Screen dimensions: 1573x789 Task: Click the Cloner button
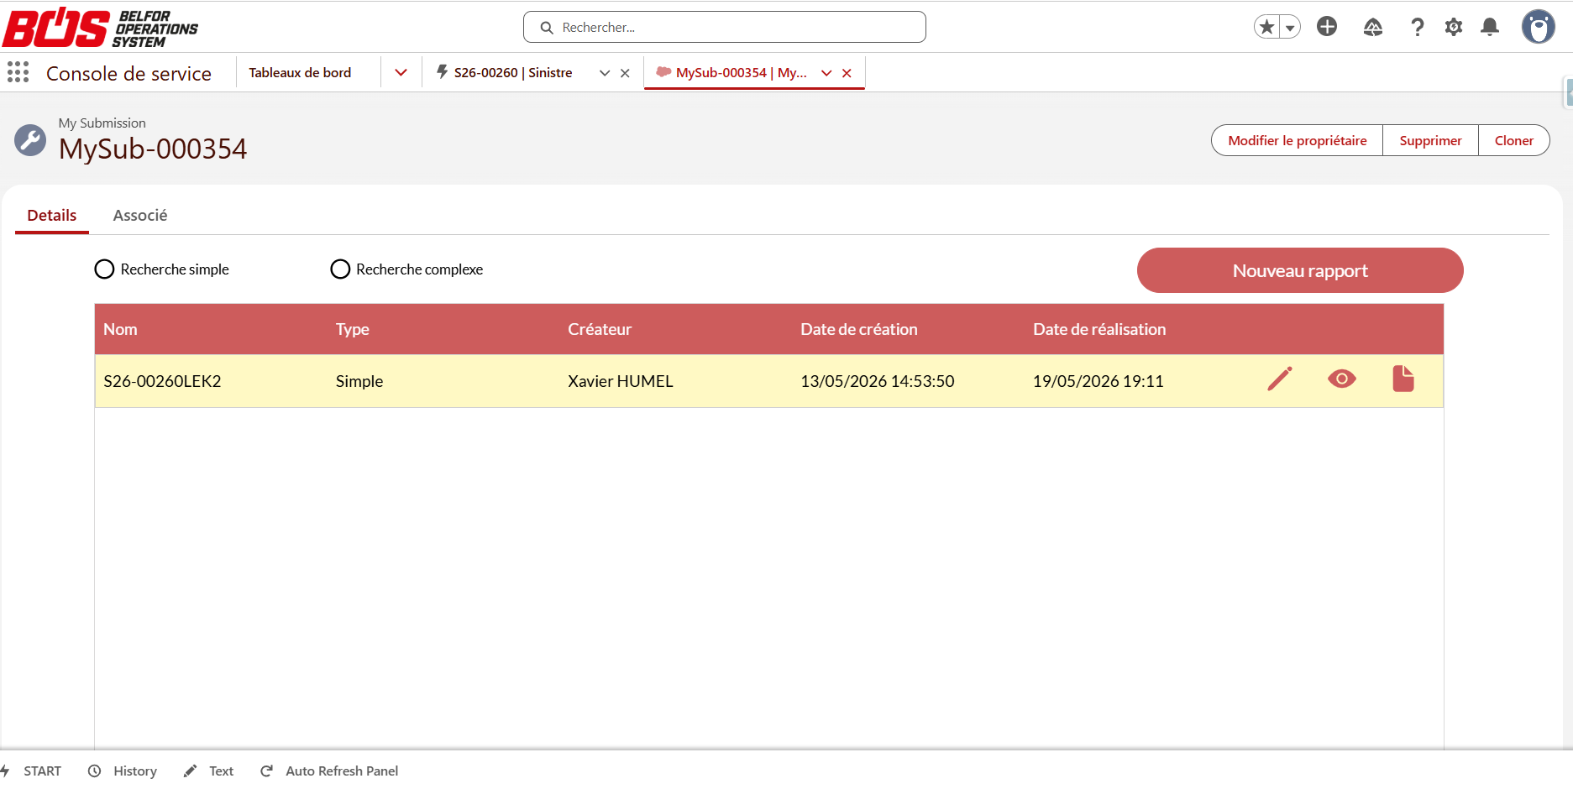[1513, 140]
